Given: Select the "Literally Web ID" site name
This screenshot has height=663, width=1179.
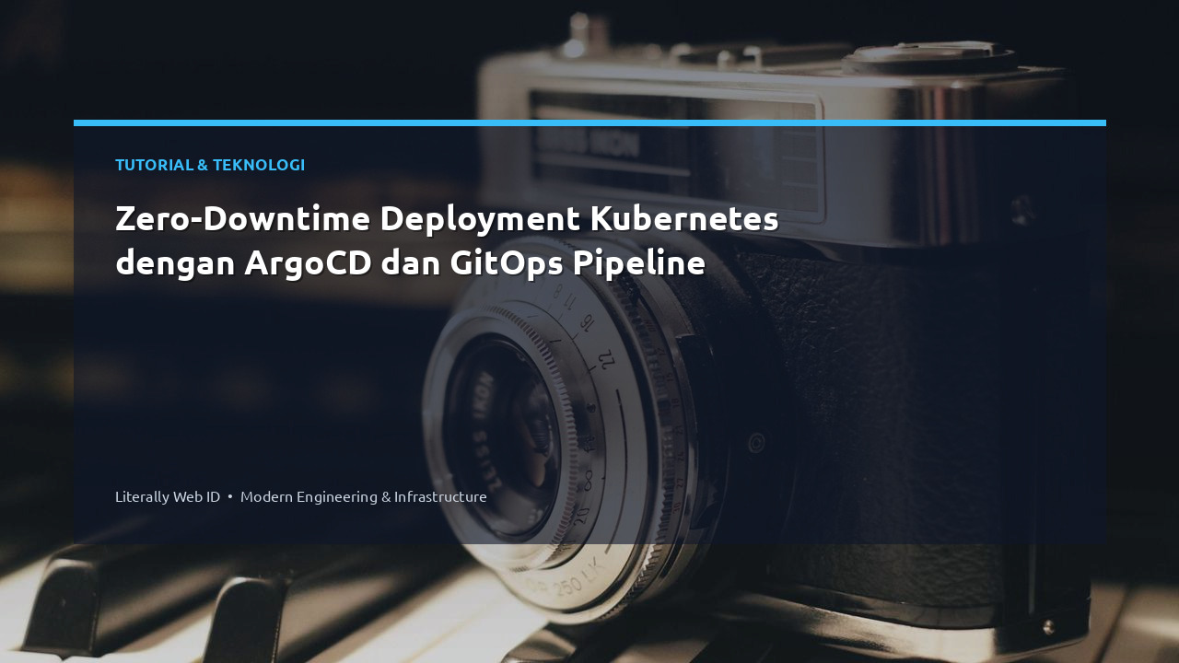Looking at the screenshot, I should (x=168, y=496).
